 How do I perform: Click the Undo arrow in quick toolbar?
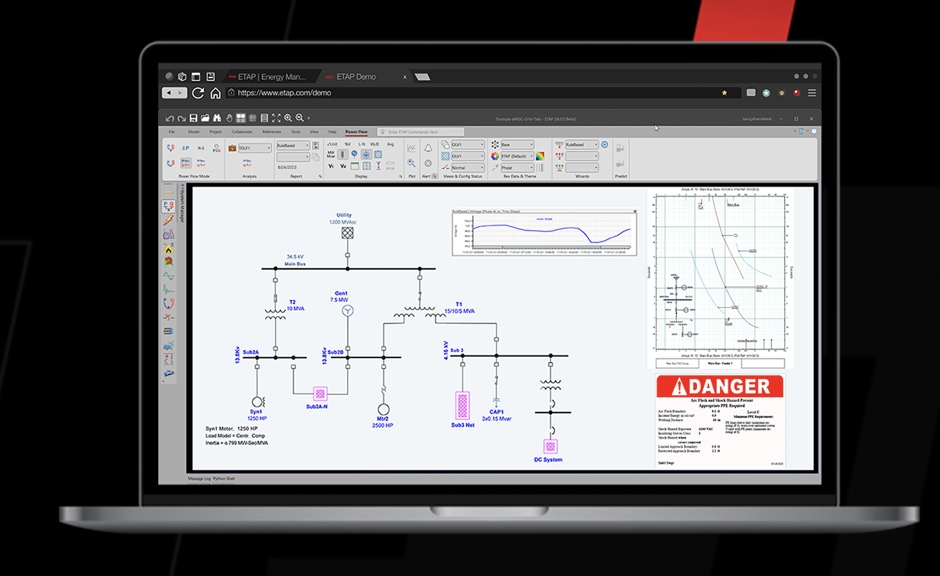170,118
